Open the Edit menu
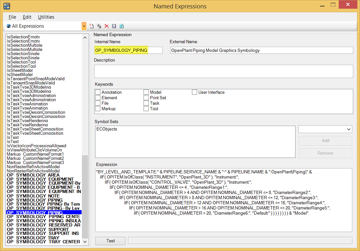Screen dimensions: 360x251 click(x=27, y=17)
